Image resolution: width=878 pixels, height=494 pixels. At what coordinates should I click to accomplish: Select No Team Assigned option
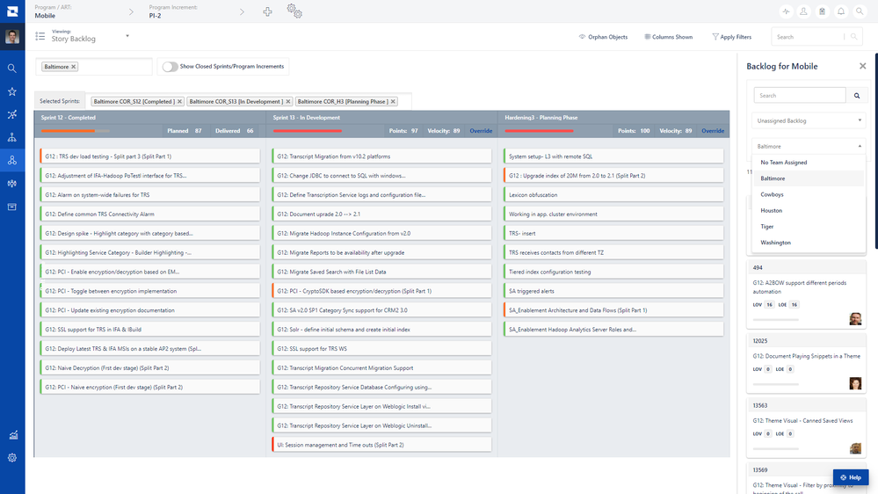(x=809, y=163)
